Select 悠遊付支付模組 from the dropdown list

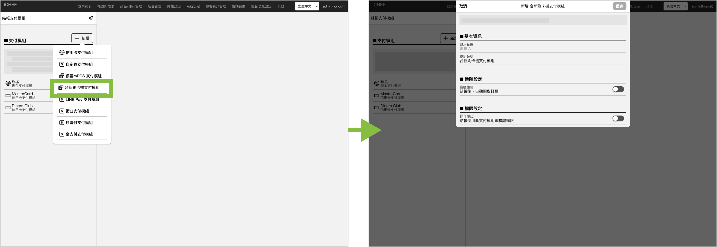pyautogui.click(x=79, y=122)
